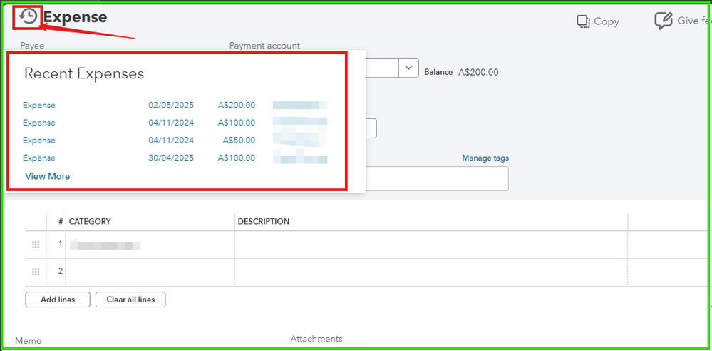
Task: Click the View More link
Action: 48,176
